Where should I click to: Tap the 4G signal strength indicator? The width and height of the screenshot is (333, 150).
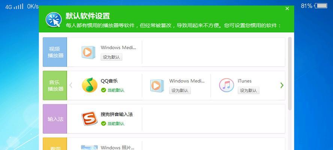point(15,7)
